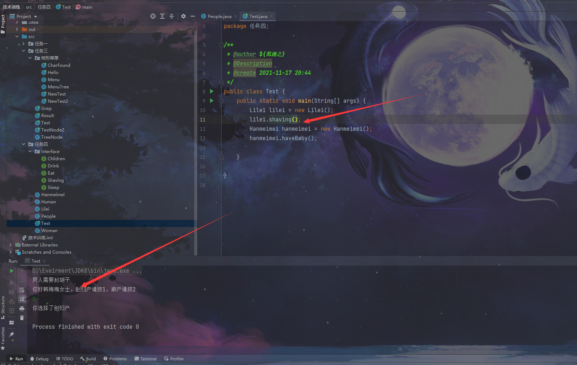The width and height of the screenshot is (577, 365).
Task: Open the Debug tool window
Action: [39, 359]
